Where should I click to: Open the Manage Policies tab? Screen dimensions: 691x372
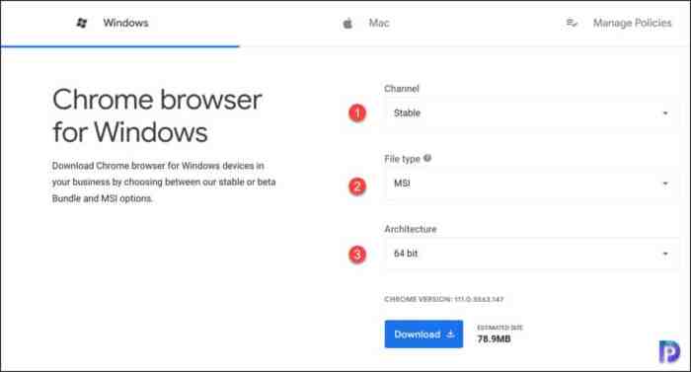(x=619, y=24)
